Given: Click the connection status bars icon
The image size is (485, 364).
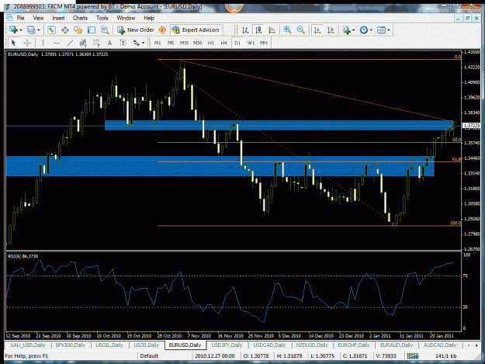Looking at the screenshot, I should 413,356.
